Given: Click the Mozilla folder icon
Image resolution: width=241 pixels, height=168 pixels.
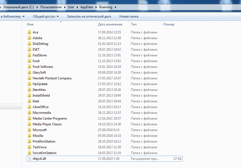Looking at the screenshot, I should tap(29, 136).
